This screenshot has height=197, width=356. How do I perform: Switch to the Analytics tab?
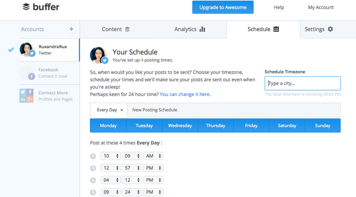tap(189, 29)
